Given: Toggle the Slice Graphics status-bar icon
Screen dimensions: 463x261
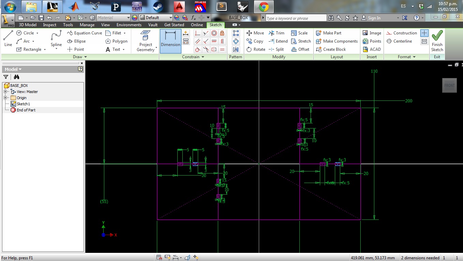Looking at the screenshot, I should (188, 258).
